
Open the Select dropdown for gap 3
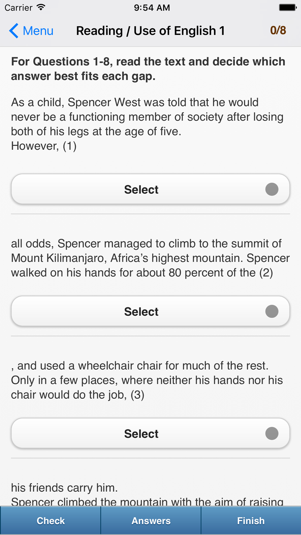pyautogui.click(x=150, y=434)
